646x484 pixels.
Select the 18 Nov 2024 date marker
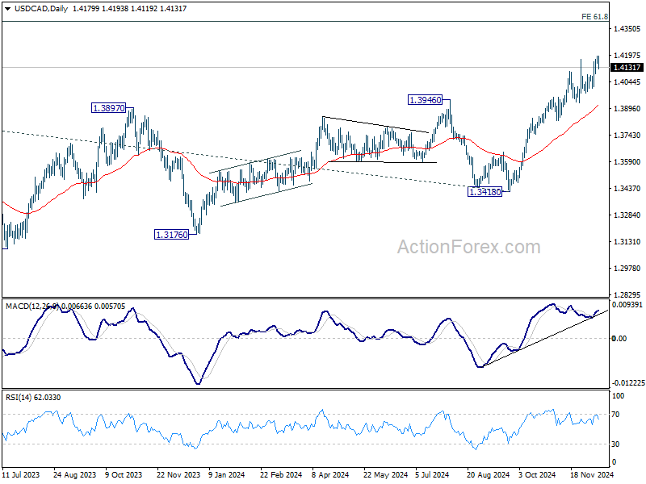pyautogui.click(x=592, y=474)
